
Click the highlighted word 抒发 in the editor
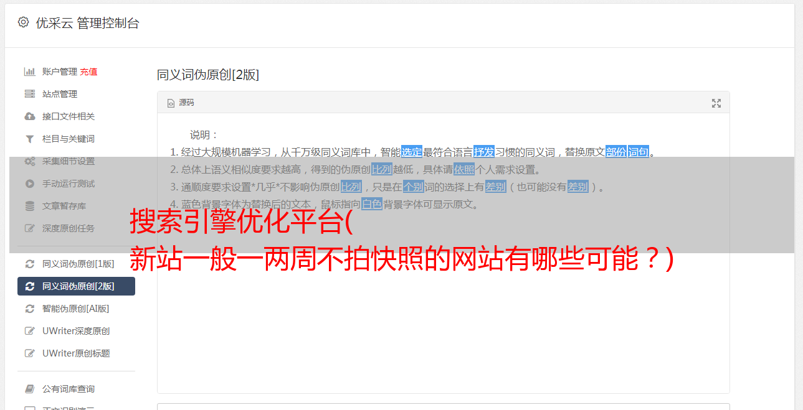pos(484,152)
